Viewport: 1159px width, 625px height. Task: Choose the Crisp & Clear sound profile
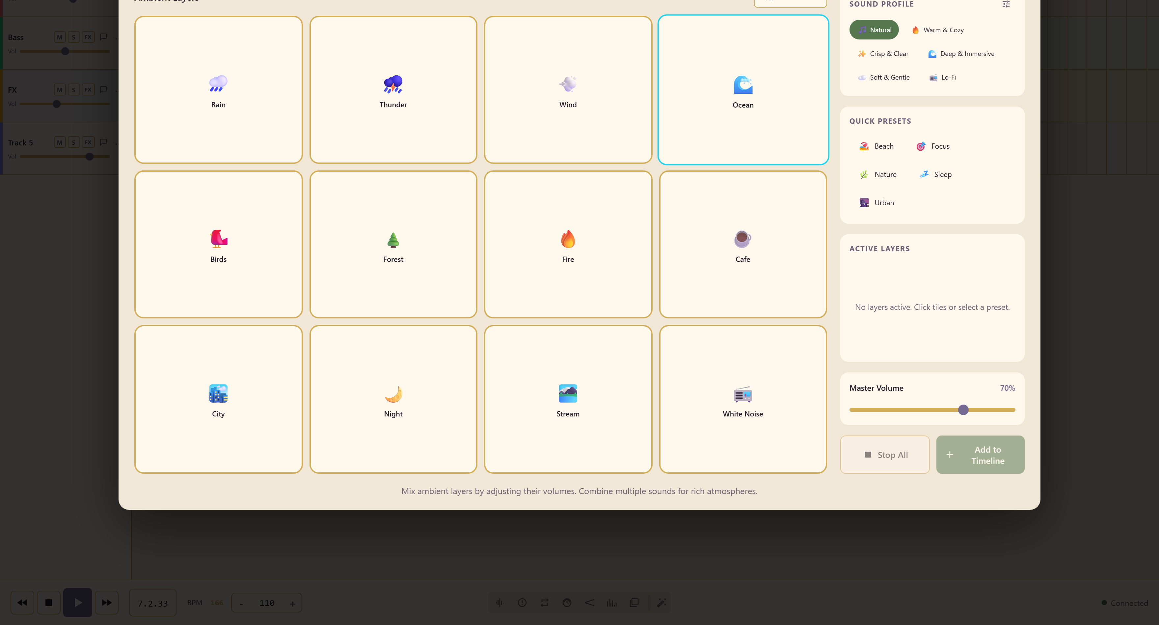883,54
